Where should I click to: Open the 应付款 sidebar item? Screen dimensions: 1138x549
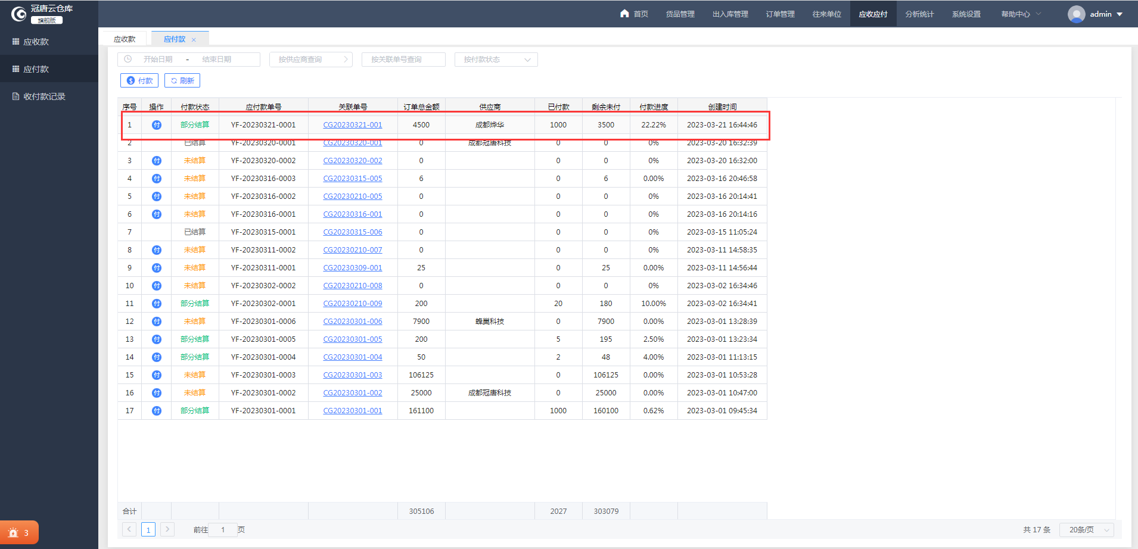click(49, 69)
